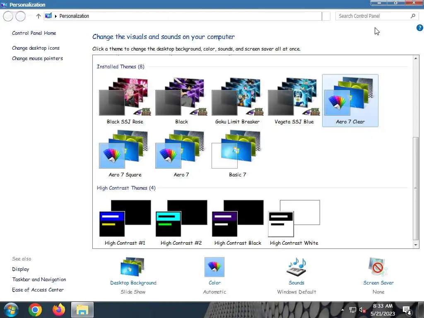Click the Control Panel icon in address bar
The width and height of the screenshot is (424, 318).
[48, 16]
